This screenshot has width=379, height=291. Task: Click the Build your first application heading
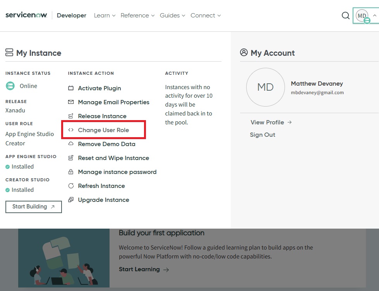click(161, 233)
